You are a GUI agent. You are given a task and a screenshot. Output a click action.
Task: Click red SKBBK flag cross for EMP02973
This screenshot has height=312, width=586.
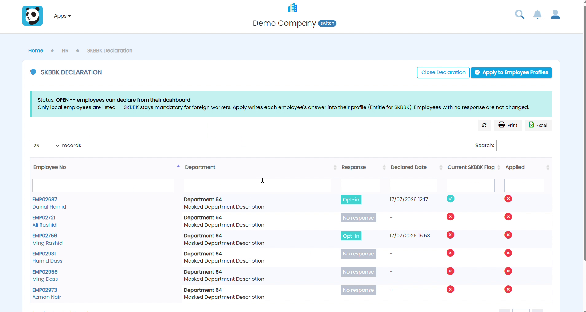click(451, 289)
